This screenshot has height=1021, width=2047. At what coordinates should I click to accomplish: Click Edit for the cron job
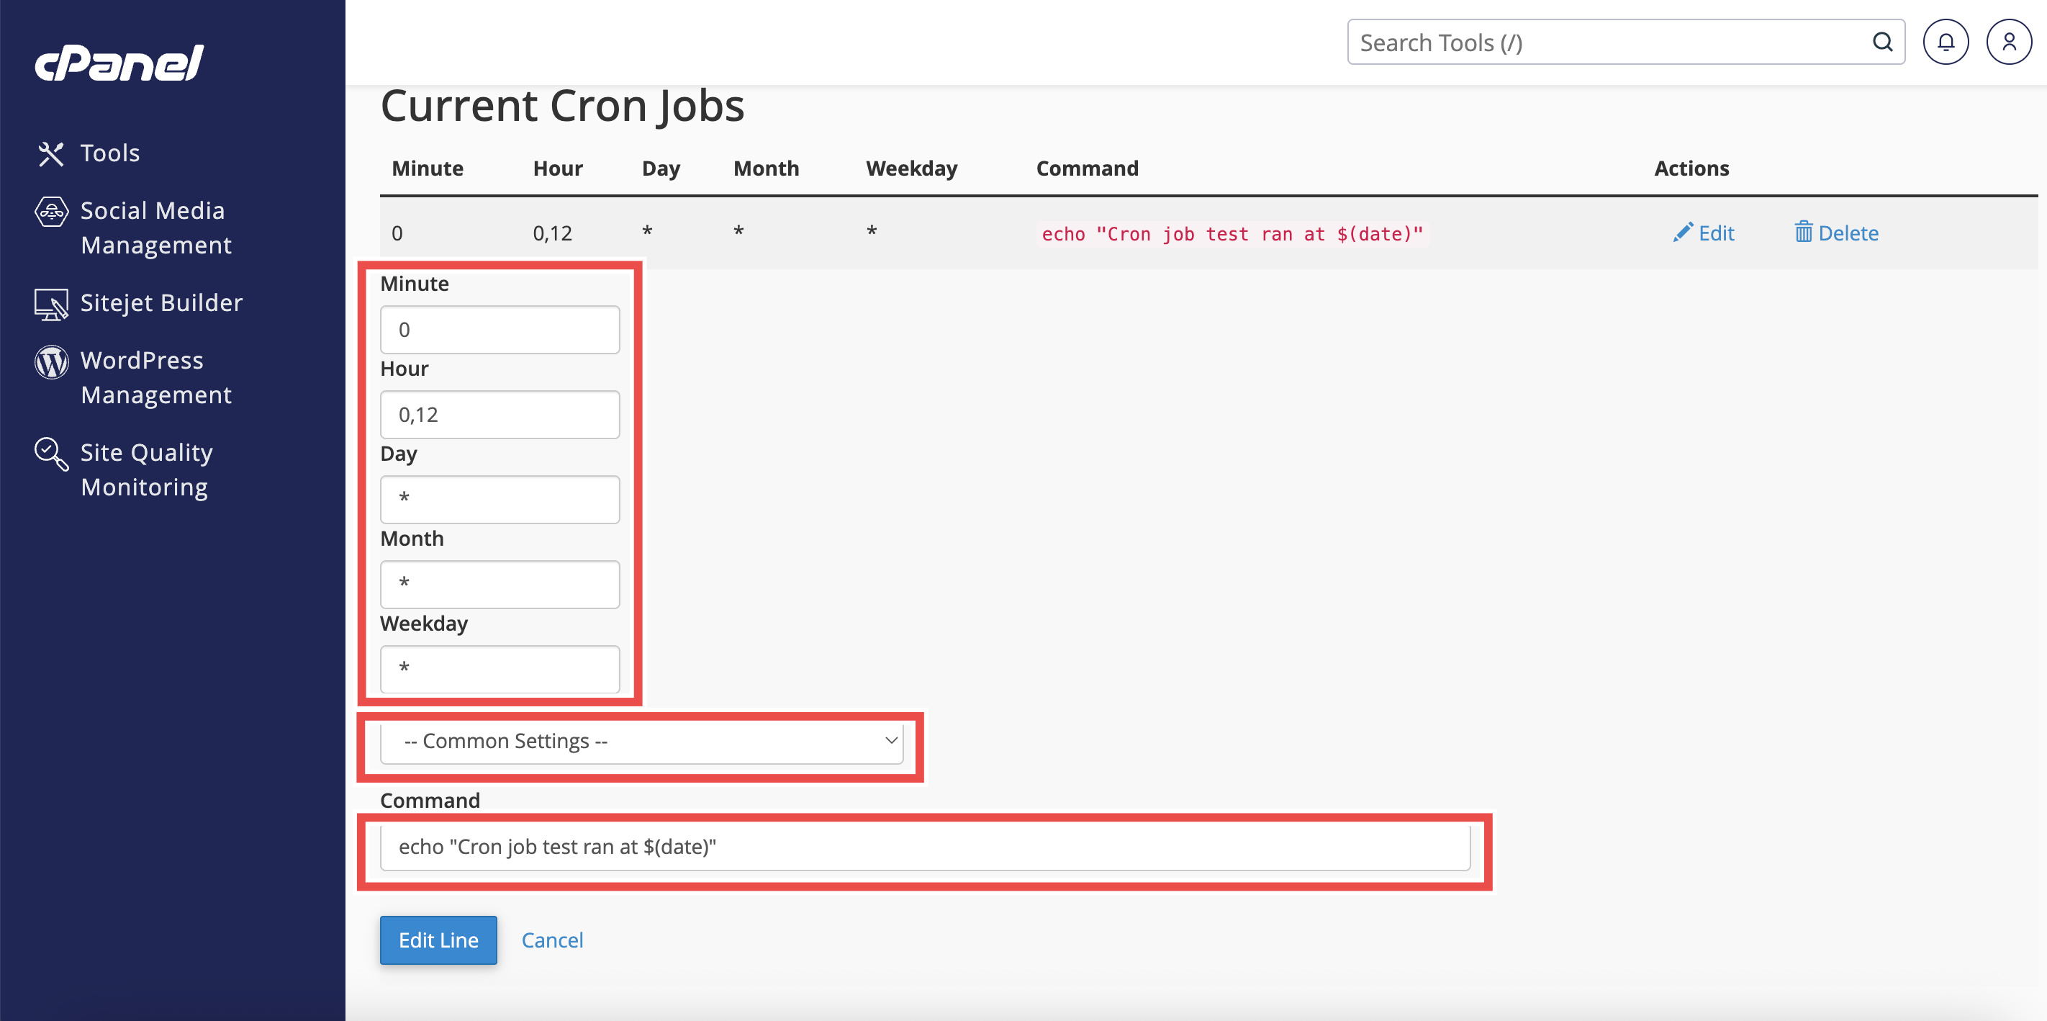click(1704, 232)
